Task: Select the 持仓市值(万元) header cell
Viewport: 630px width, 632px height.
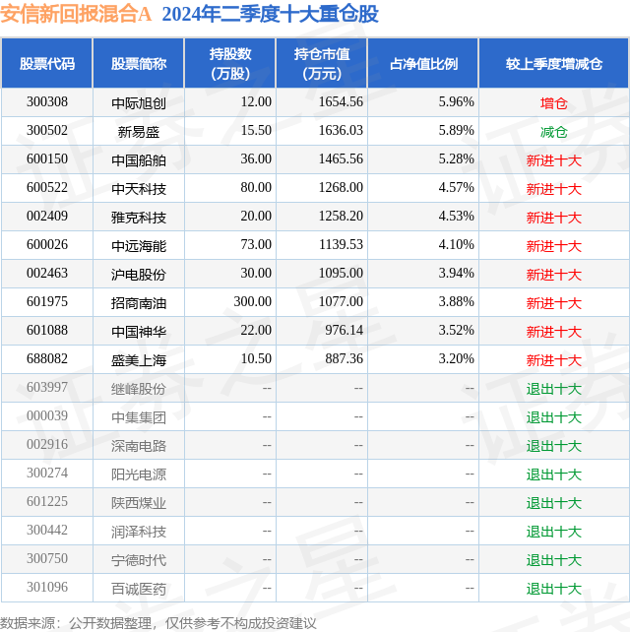Action: click(321, 63)
